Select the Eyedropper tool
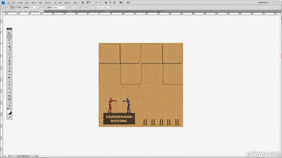The width and height of the screenshot is (282, 158). (x=9, y=50)
